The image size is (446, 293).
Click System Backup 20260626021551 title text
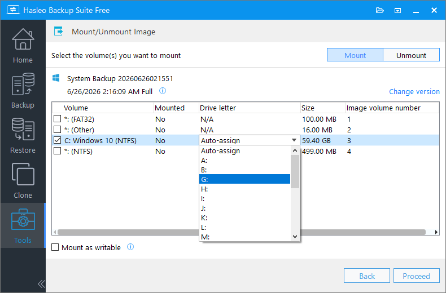120,79
